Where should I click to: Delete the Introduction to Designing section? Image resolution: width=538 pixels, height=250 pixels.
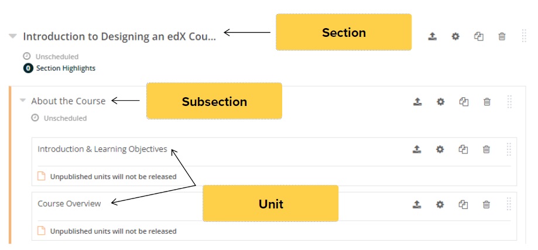[x=502, y=36]
